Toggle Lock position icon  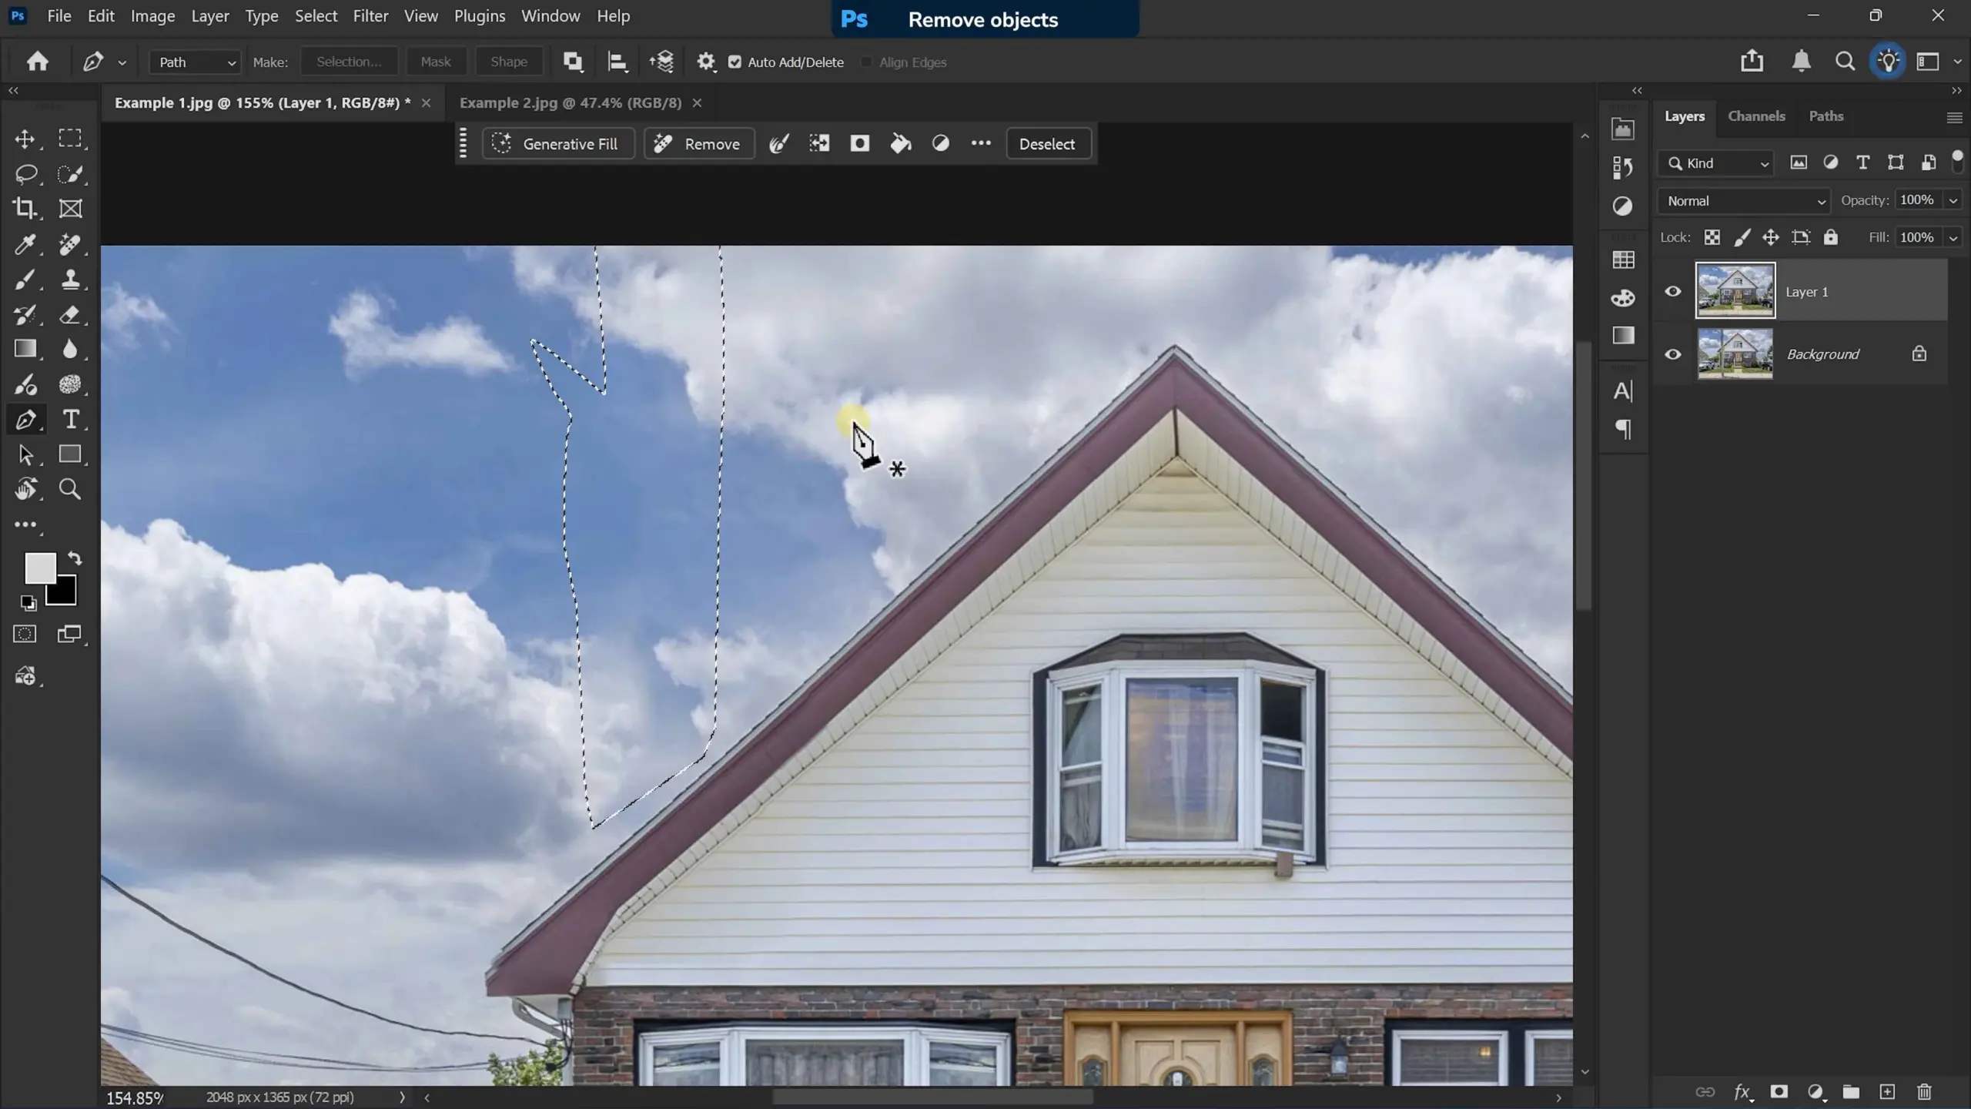(x=1771, y=237)
